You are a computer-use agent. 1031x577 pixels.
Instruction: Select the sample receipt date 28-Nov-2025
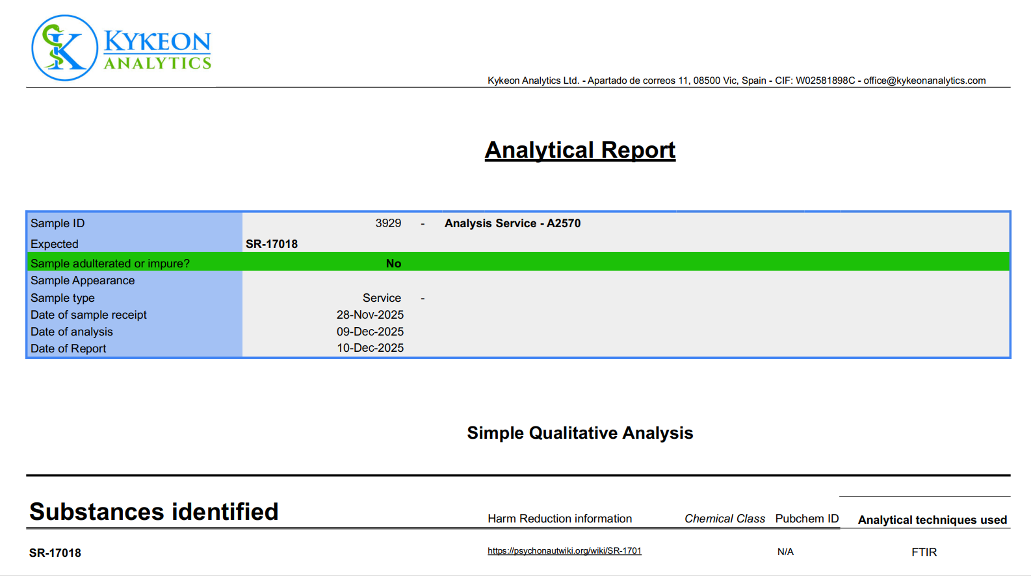370,315
